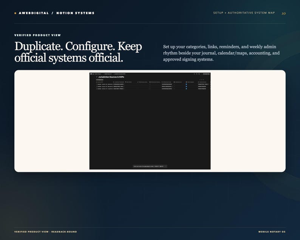Click the READBACK-BOUND footer text
This screenshot has width=300, height=240.
point(64,232)
